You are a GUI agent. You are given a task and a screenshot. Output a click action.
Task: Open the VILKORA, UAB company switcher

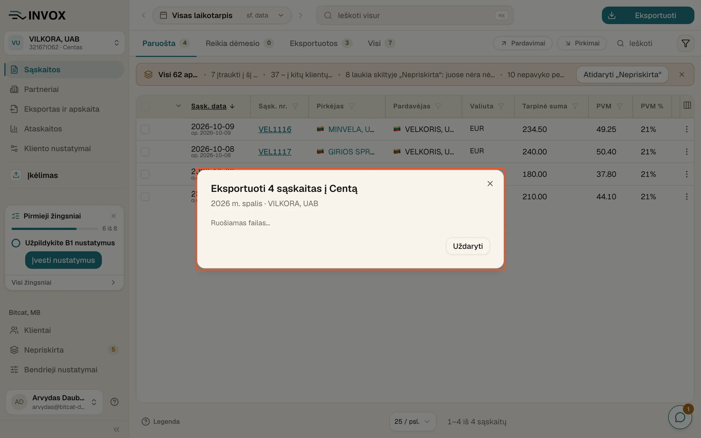pos(64,43)
